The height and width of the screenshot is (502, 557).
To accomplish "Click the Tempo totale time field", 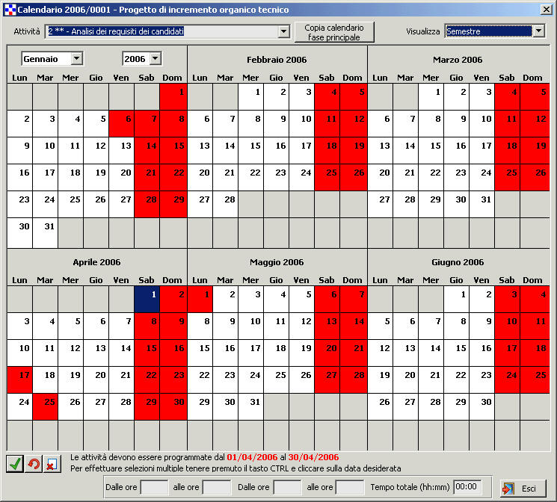I will click(x=467, y=488).
